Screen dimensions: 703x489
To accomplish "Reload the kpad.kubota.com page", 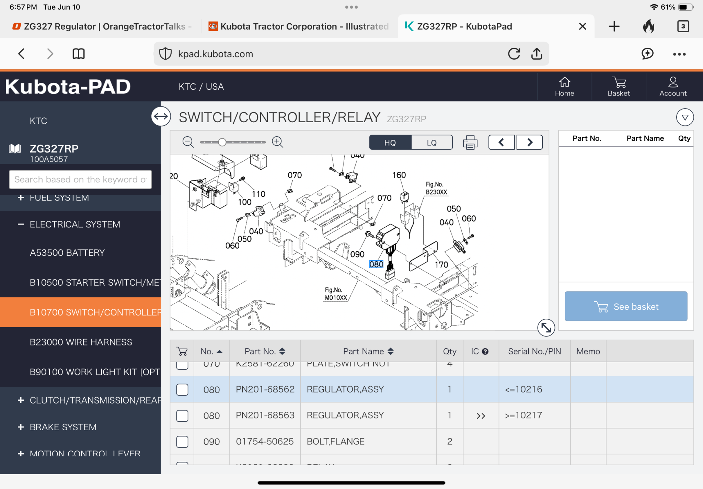I will coord(514,54).
